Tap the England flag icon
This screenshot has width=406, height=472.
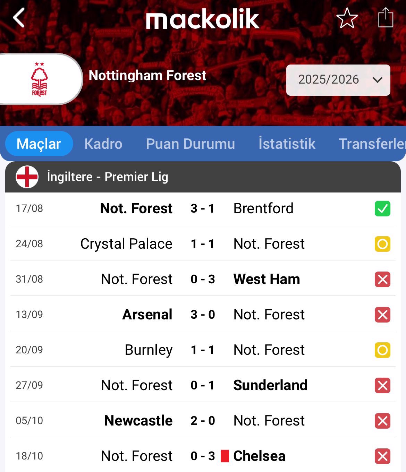(x=27, y=177)
